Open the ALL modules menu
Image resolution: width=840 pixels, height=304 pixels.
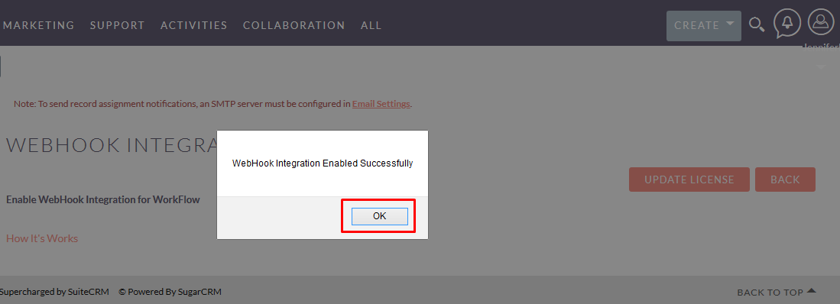(x=371, y=25)
